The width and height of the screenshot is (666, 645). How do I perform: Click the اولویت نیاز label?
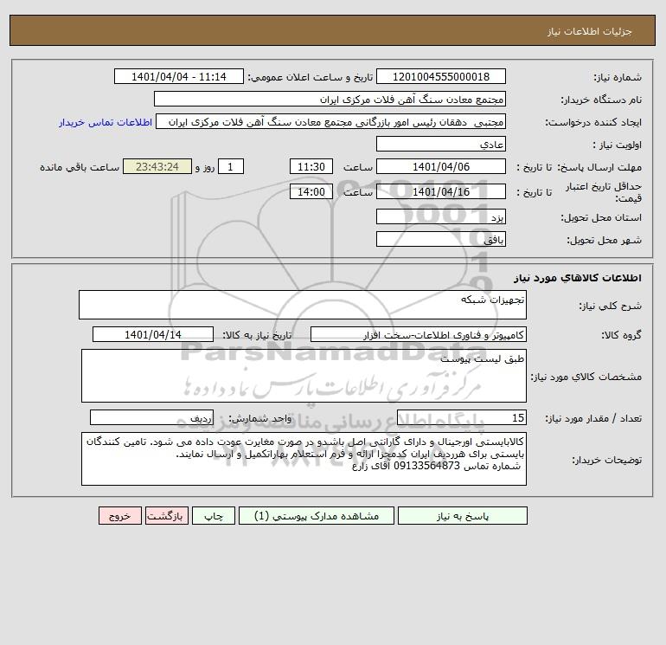(x=617, y=145)
